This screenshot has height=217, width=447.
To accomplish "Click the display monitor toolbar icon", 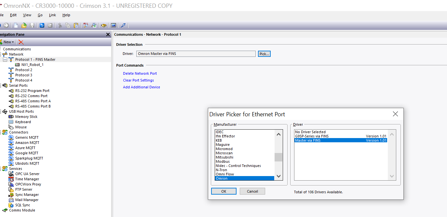I will pos(114,25).
